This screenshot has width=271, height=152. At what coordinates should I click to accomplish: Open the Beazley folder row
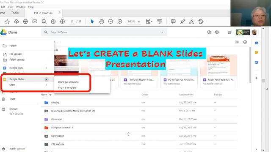pos(139,103)
